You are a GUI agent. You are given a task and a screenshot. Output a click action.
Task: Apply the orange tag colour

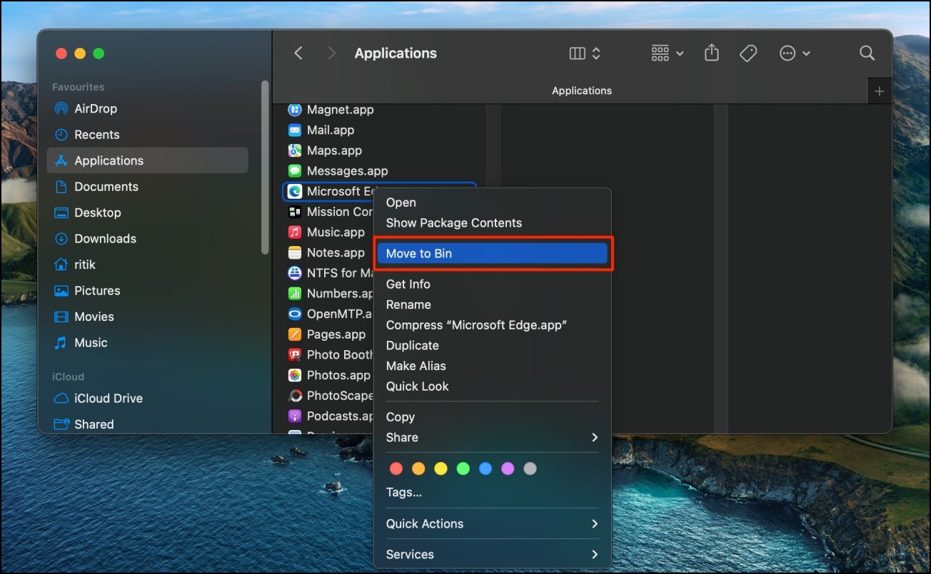(418, 469)
